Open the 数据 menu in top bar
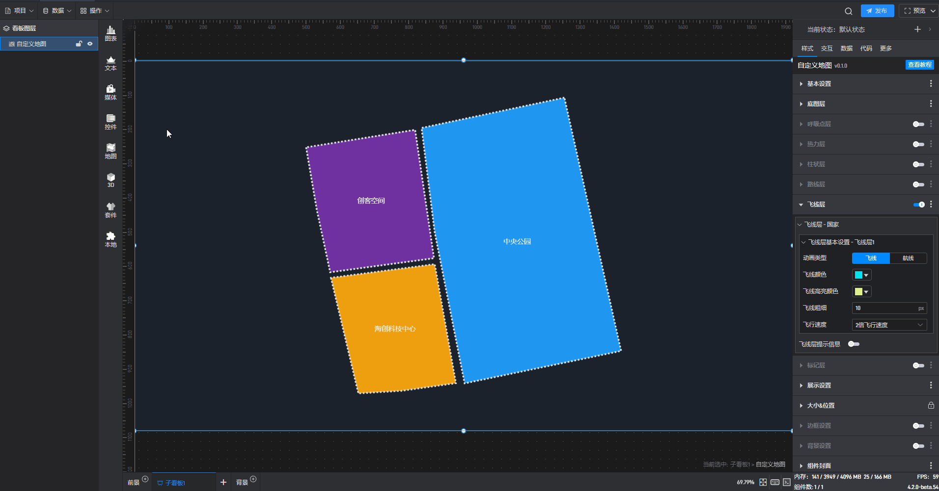This screenshot has height=491, width=939. pos(57,11)
